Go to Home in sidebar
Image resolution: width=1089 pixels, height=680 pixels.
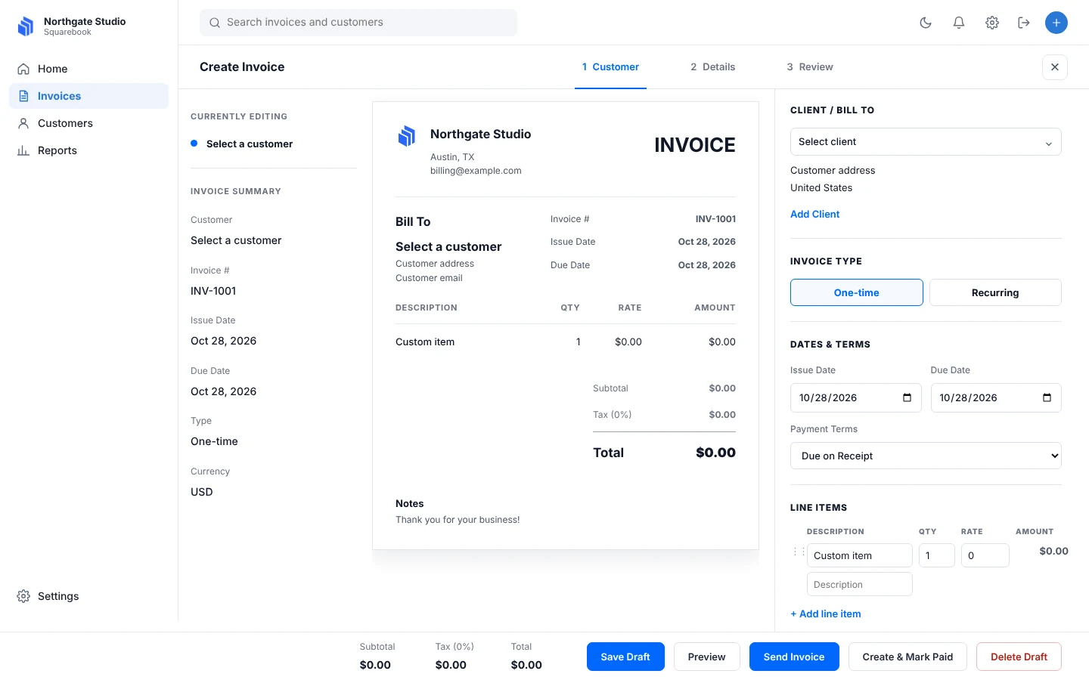point(88,69)
